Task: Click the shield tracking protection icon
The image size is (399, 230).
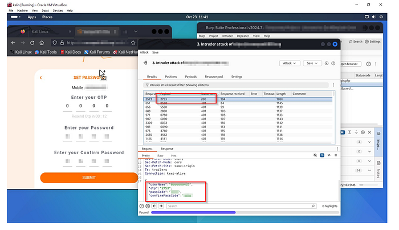Action: 55,43
